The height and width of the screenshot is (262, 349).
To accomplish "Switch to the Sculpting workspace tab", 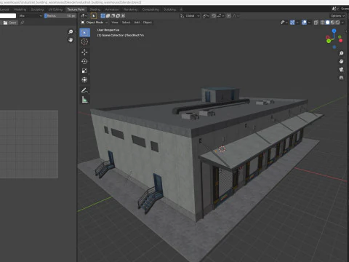I will tap(37, 9).
